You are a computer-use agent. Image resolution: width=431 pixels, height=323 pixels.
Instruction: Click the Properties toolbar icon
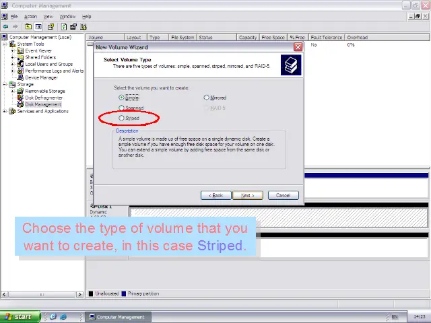[51, 27]
